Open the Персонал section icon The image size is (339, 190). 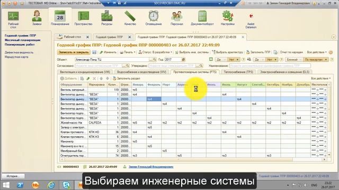click(x=176, y=16)
